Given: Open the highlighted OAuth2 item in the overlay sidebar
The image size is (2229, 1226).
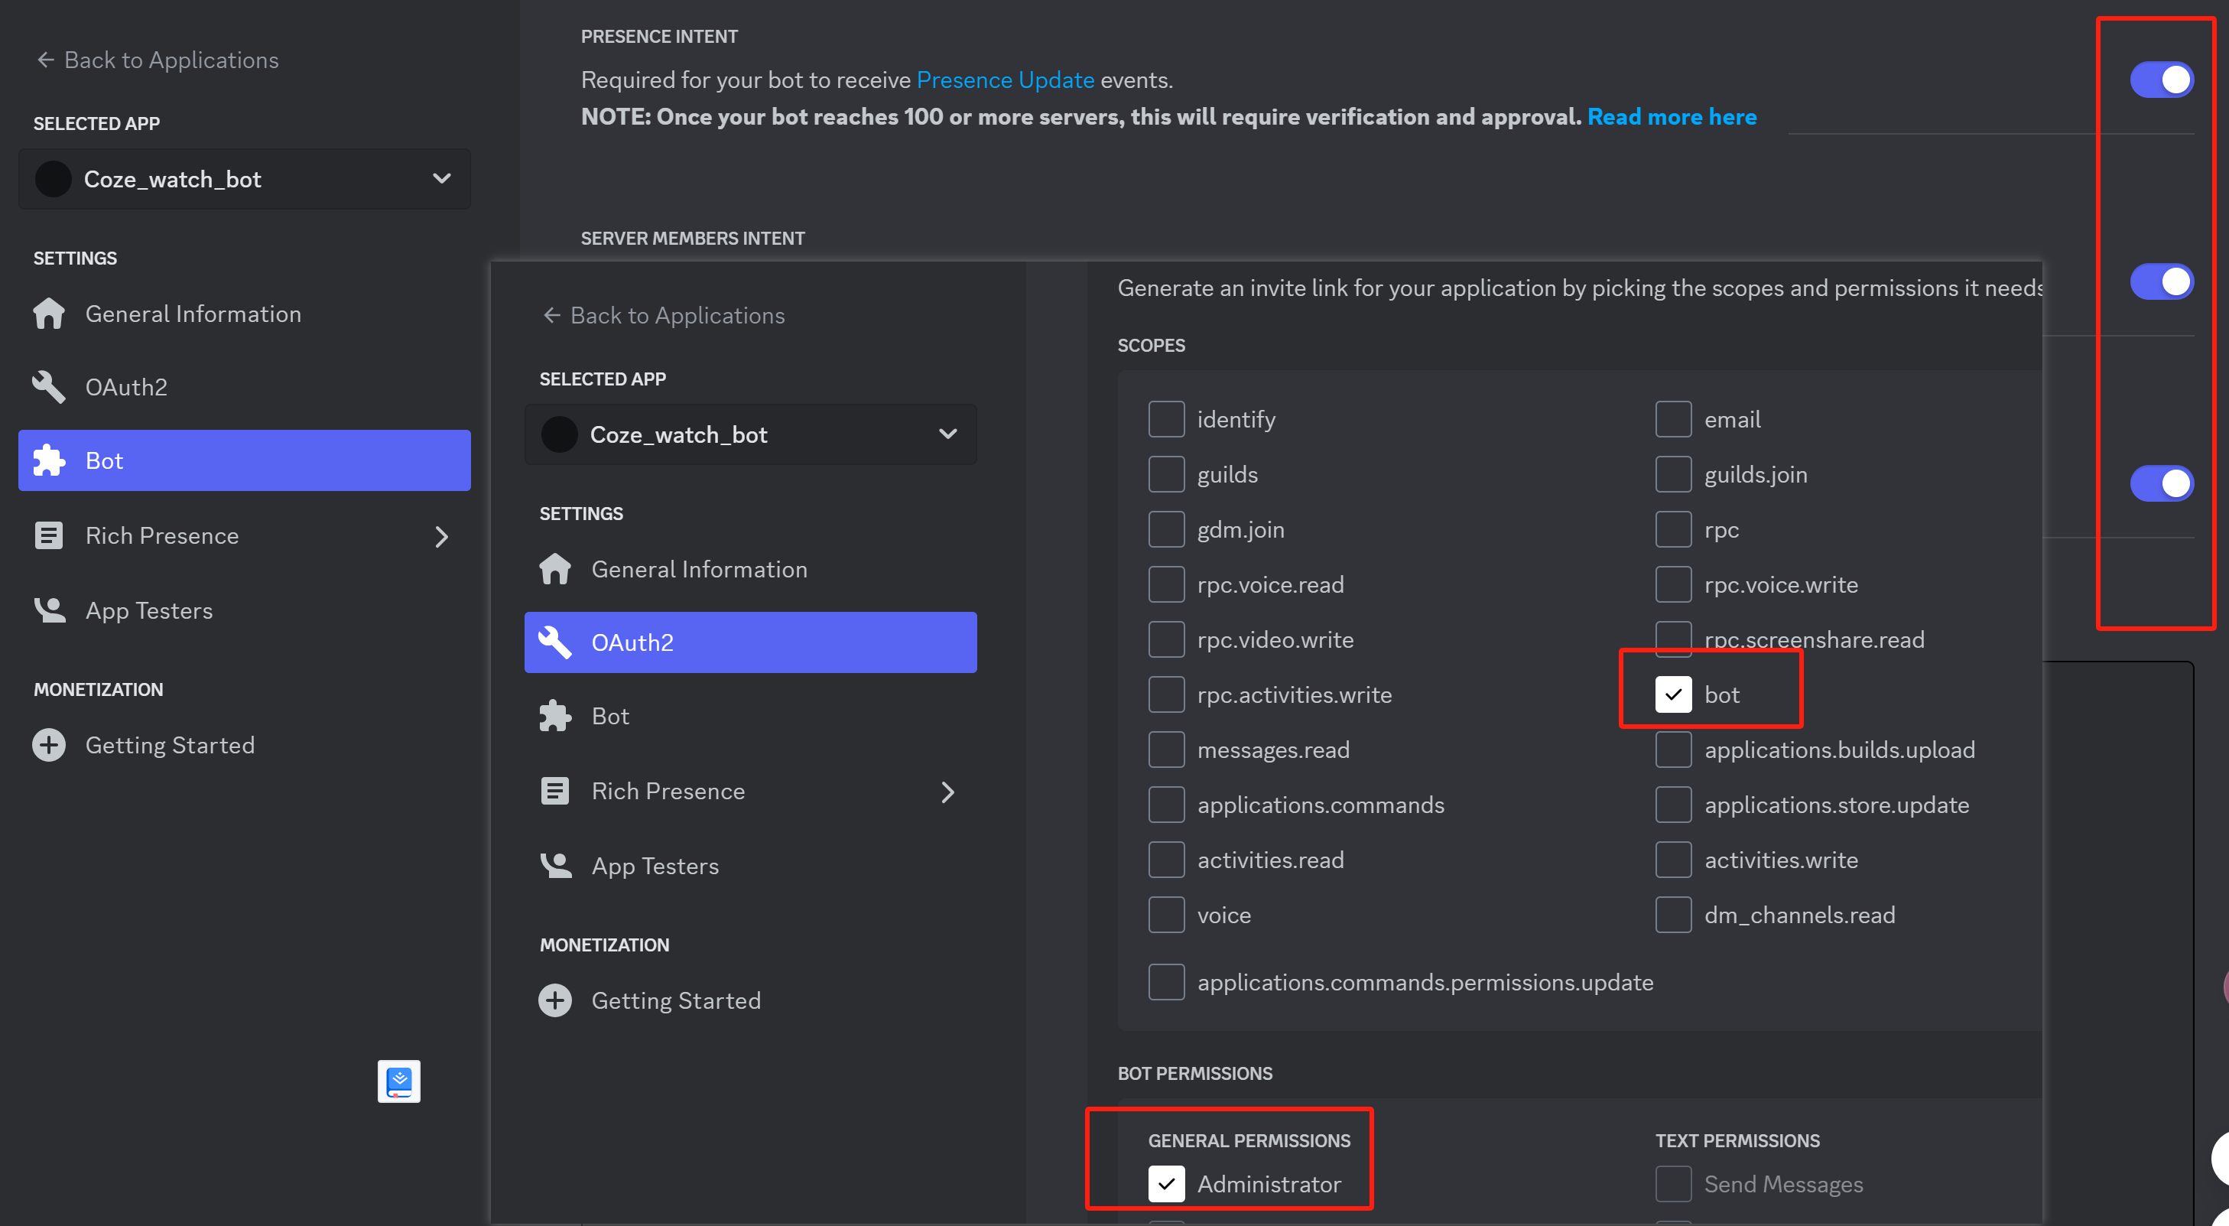Looking at the screenshot, I should coord(750,643).
